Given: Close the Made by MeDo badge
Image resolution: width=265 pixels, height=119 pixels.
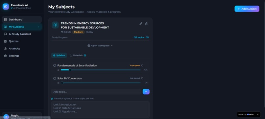Looking at the screenshot, I should (258, 114).
